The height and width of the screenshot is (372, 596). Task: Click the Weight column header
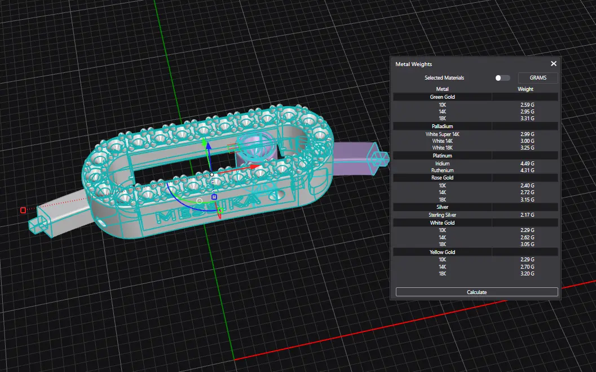pyautogui.click(x=526, y=89)
